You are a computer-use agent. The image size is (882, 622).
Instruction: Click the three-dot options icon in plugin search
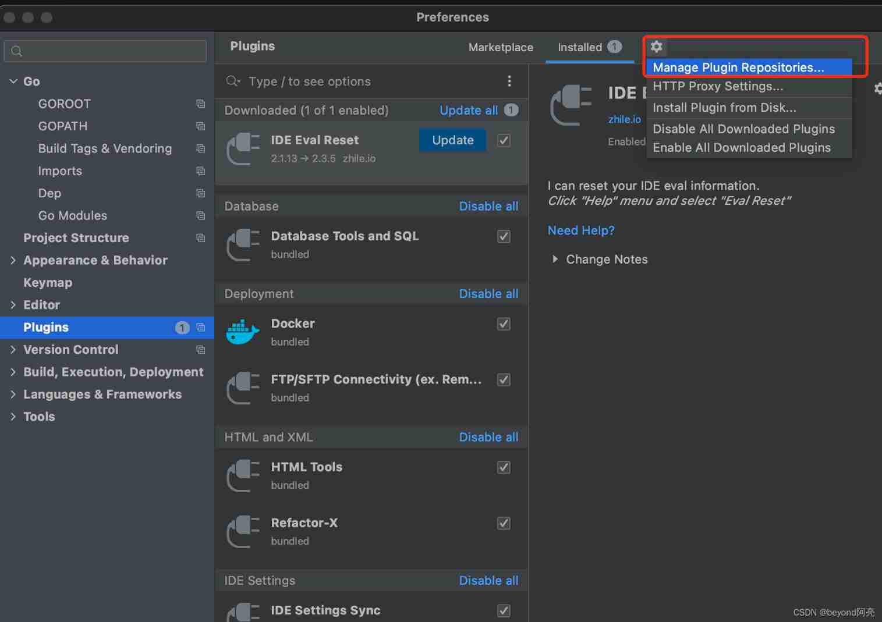point(509,81)
